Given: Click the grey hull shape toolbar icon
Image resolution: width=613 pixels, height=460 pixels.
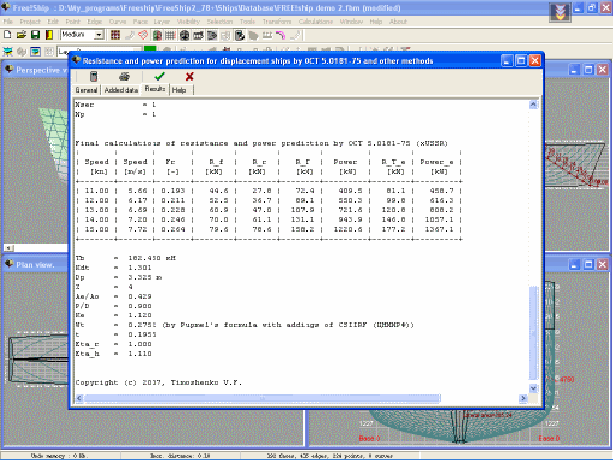Looking at the screenshot, I should [x=254, y=35].
